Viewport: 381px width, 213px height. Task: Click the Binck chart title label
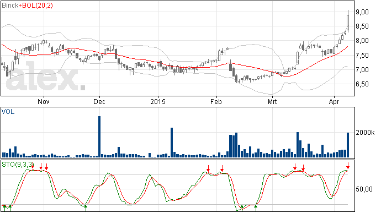click(x=10, y=6)
